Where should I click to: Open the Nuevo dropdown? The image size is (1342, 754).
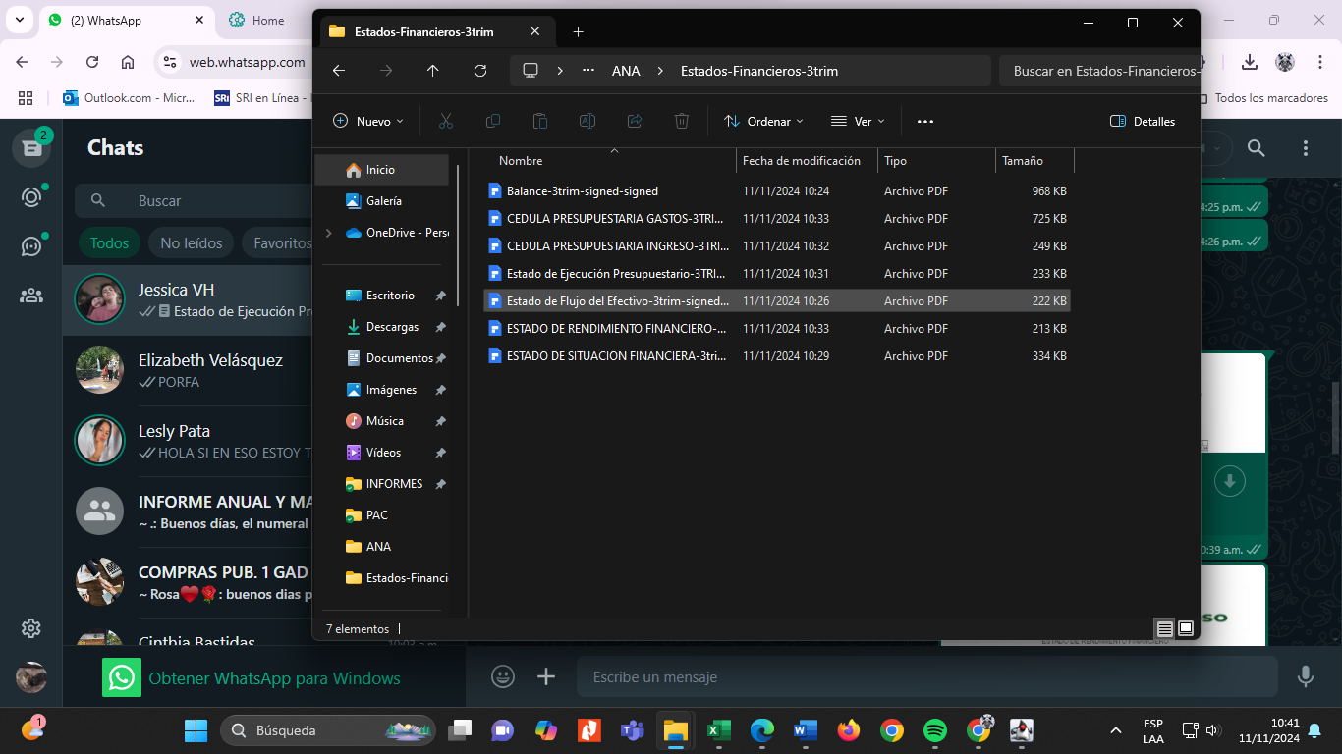pyautogui.click(x=368, y=122)
